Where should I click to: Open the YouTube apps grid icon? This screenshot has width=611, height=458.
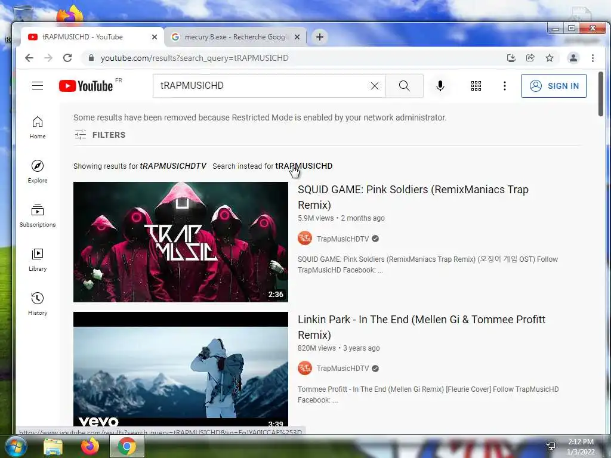tap(476, 86)
